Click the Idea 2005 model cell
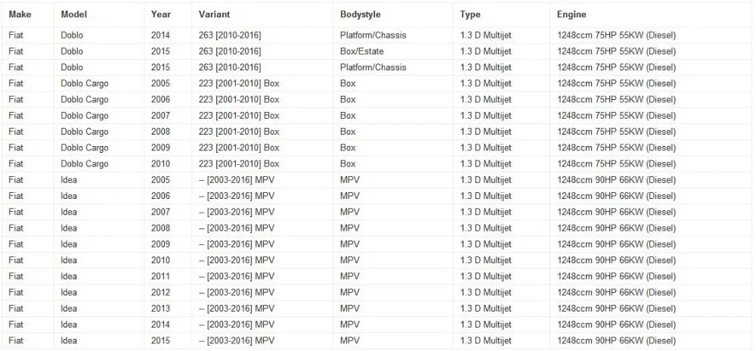 click(x=69, y=180)
